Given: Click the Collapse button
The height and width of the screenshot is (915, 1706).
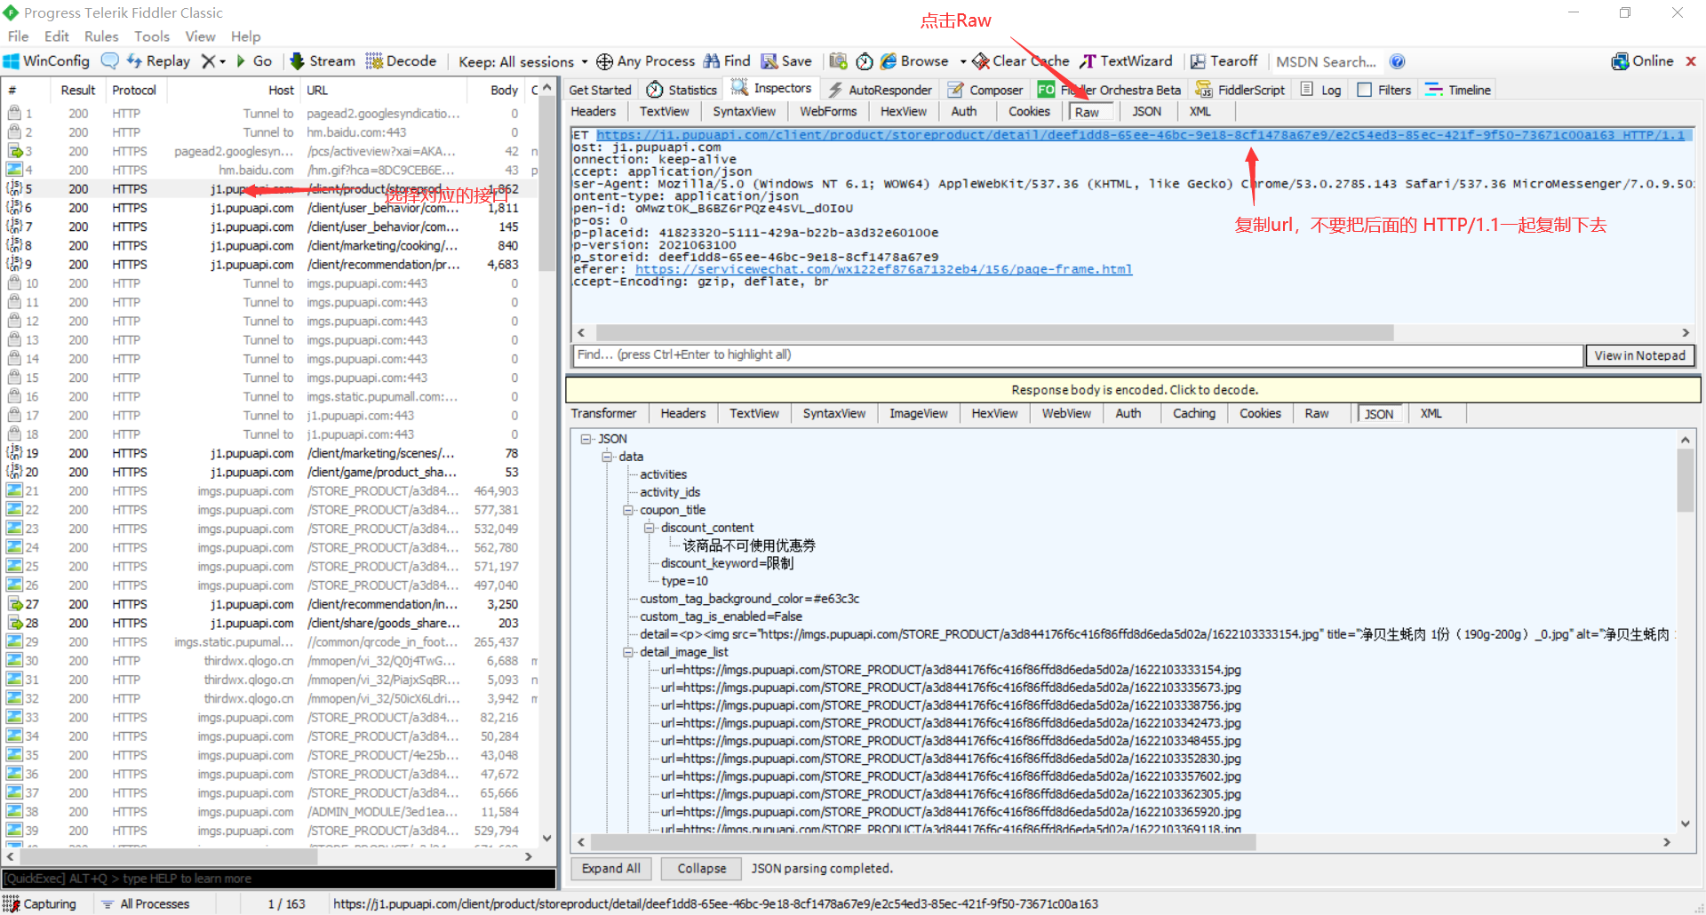Looking at the screenshot, I should click(x=702, y=869).
